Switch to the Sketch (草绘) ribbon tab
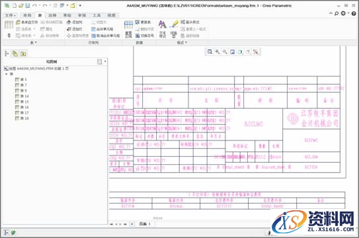The width and height of the screenshot is (359, 238). click(67, 15)
